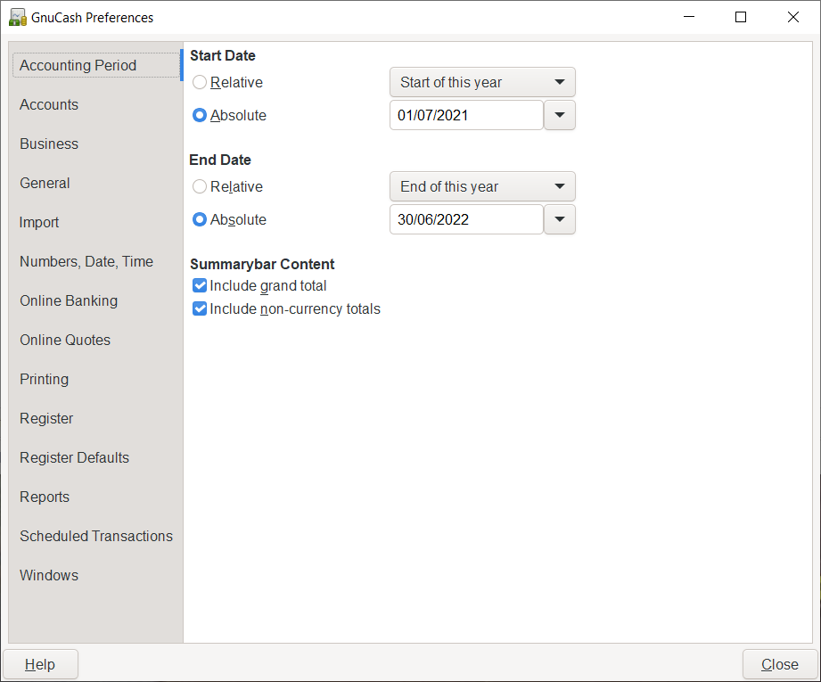Open the Online Banking preferences page

point(69,301)
